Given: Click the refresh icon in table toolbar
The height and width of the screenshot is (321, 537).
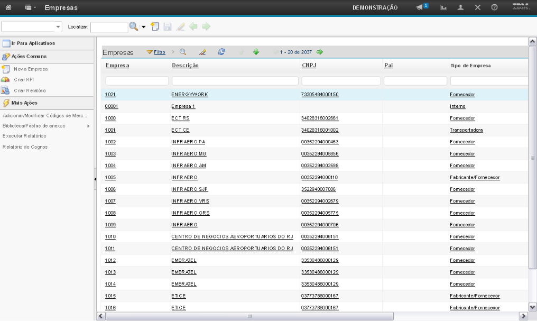Looking at the screenshot, I should click(221, 52).
